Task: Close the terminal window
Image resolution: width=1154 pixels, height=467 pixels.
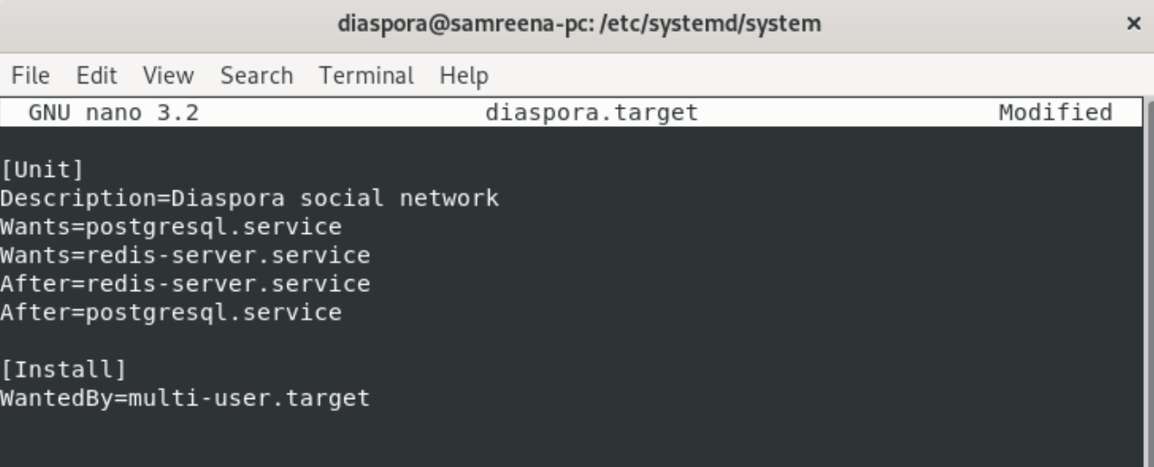Action: (1132, 25)
